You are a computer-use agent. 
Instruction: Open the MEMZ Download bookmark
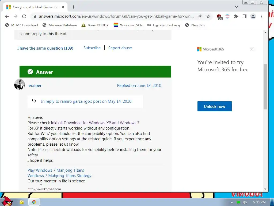[21, 25]
